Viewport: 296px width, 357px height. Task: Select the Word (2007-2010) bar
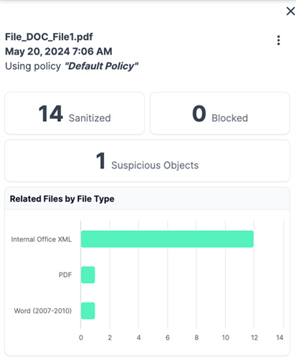(88, 310)
